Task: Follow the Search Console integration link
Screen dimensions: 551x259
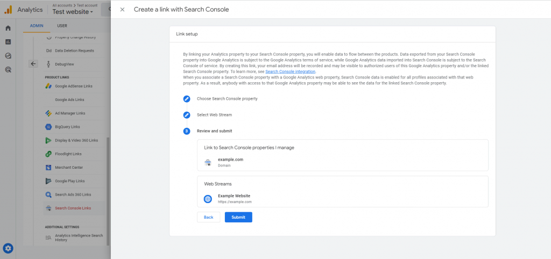Action: tap(290, 71)
